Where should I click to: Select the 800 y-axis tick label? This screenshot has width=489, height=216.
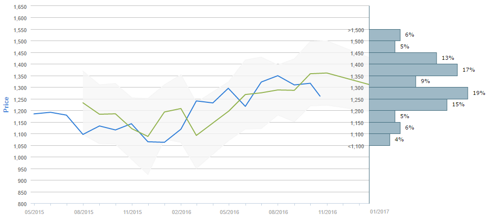tap(22, 204)
